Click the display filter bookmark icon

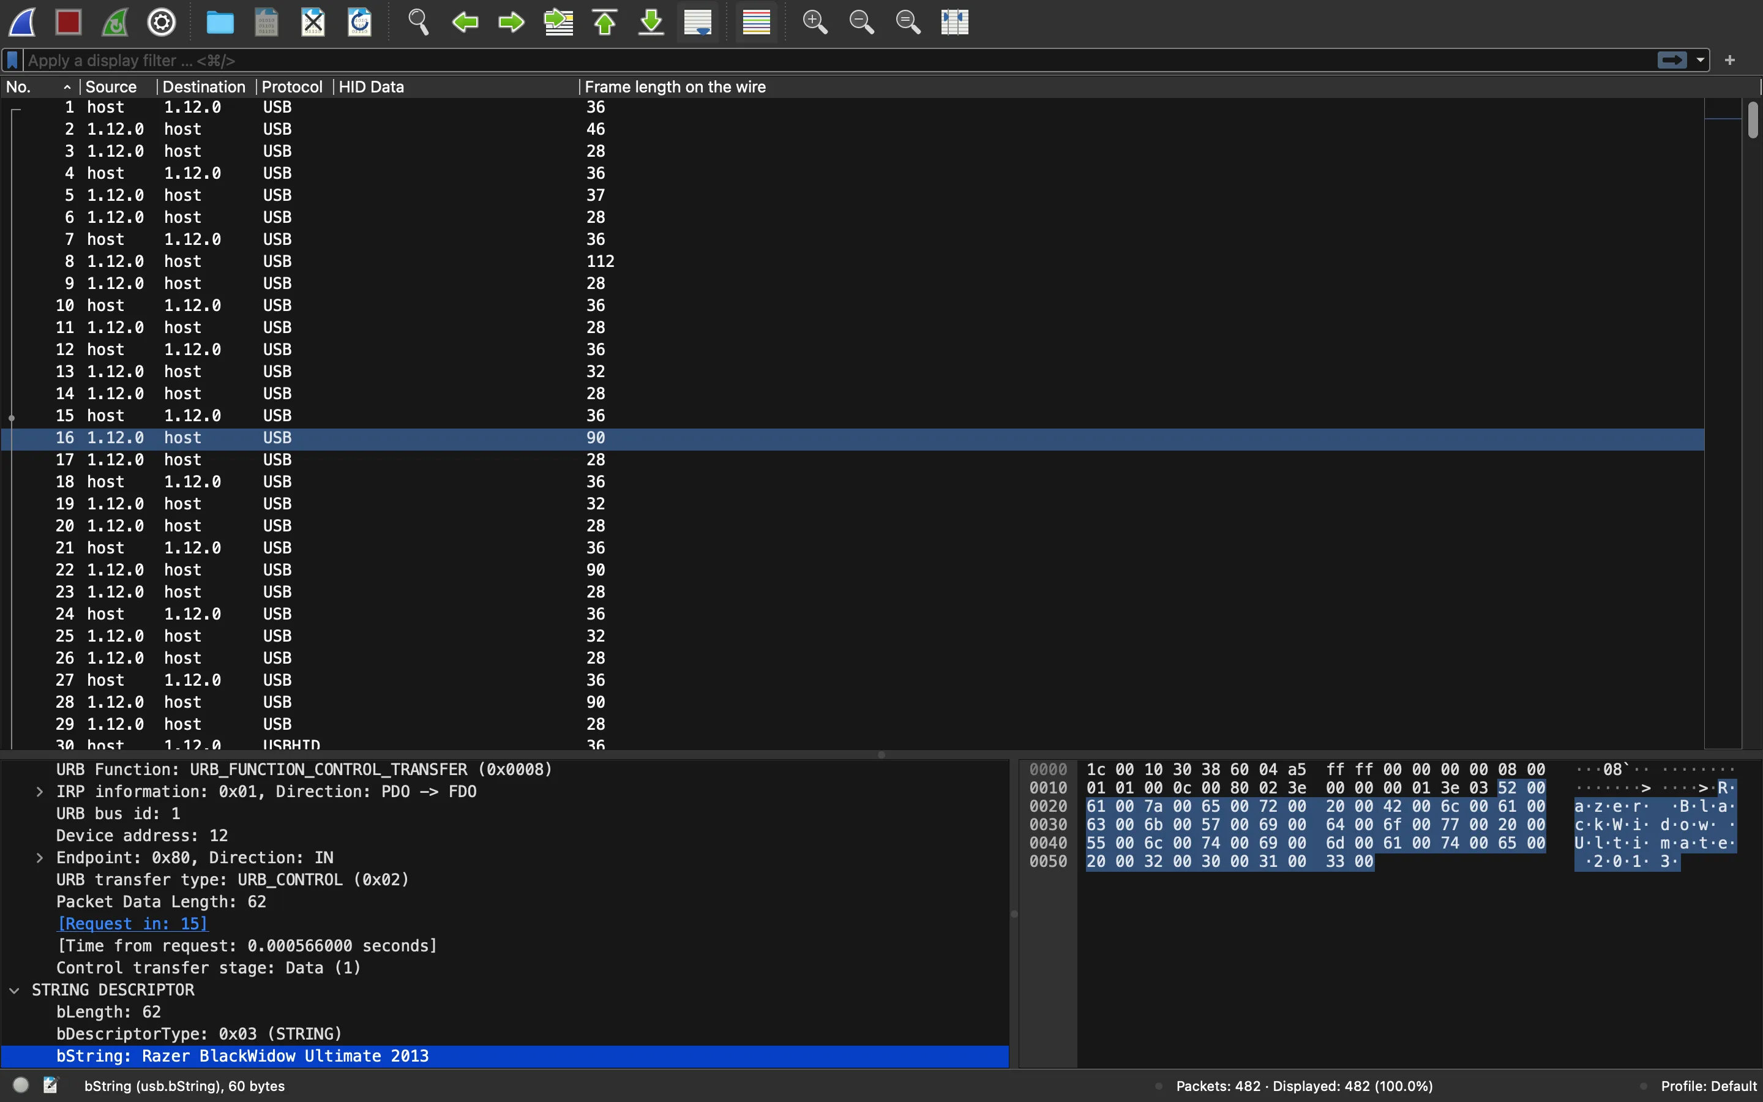(12, 61)
